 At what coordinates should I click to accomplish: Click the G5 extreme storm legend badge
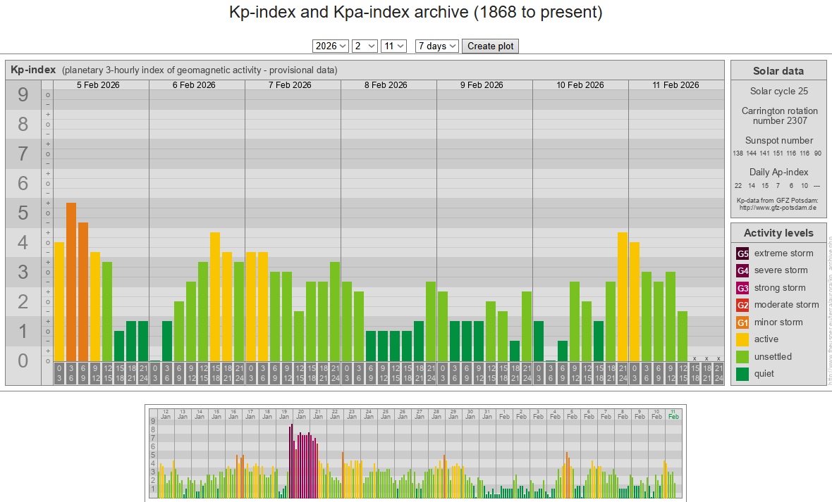point(742,253)
